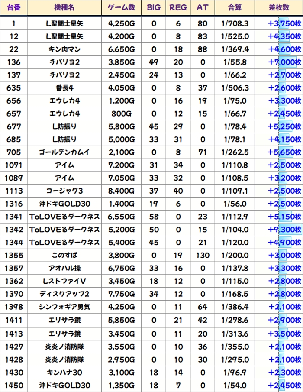Select the 番長4 machine name
This screenshot has width=303, height=392.
64,88
